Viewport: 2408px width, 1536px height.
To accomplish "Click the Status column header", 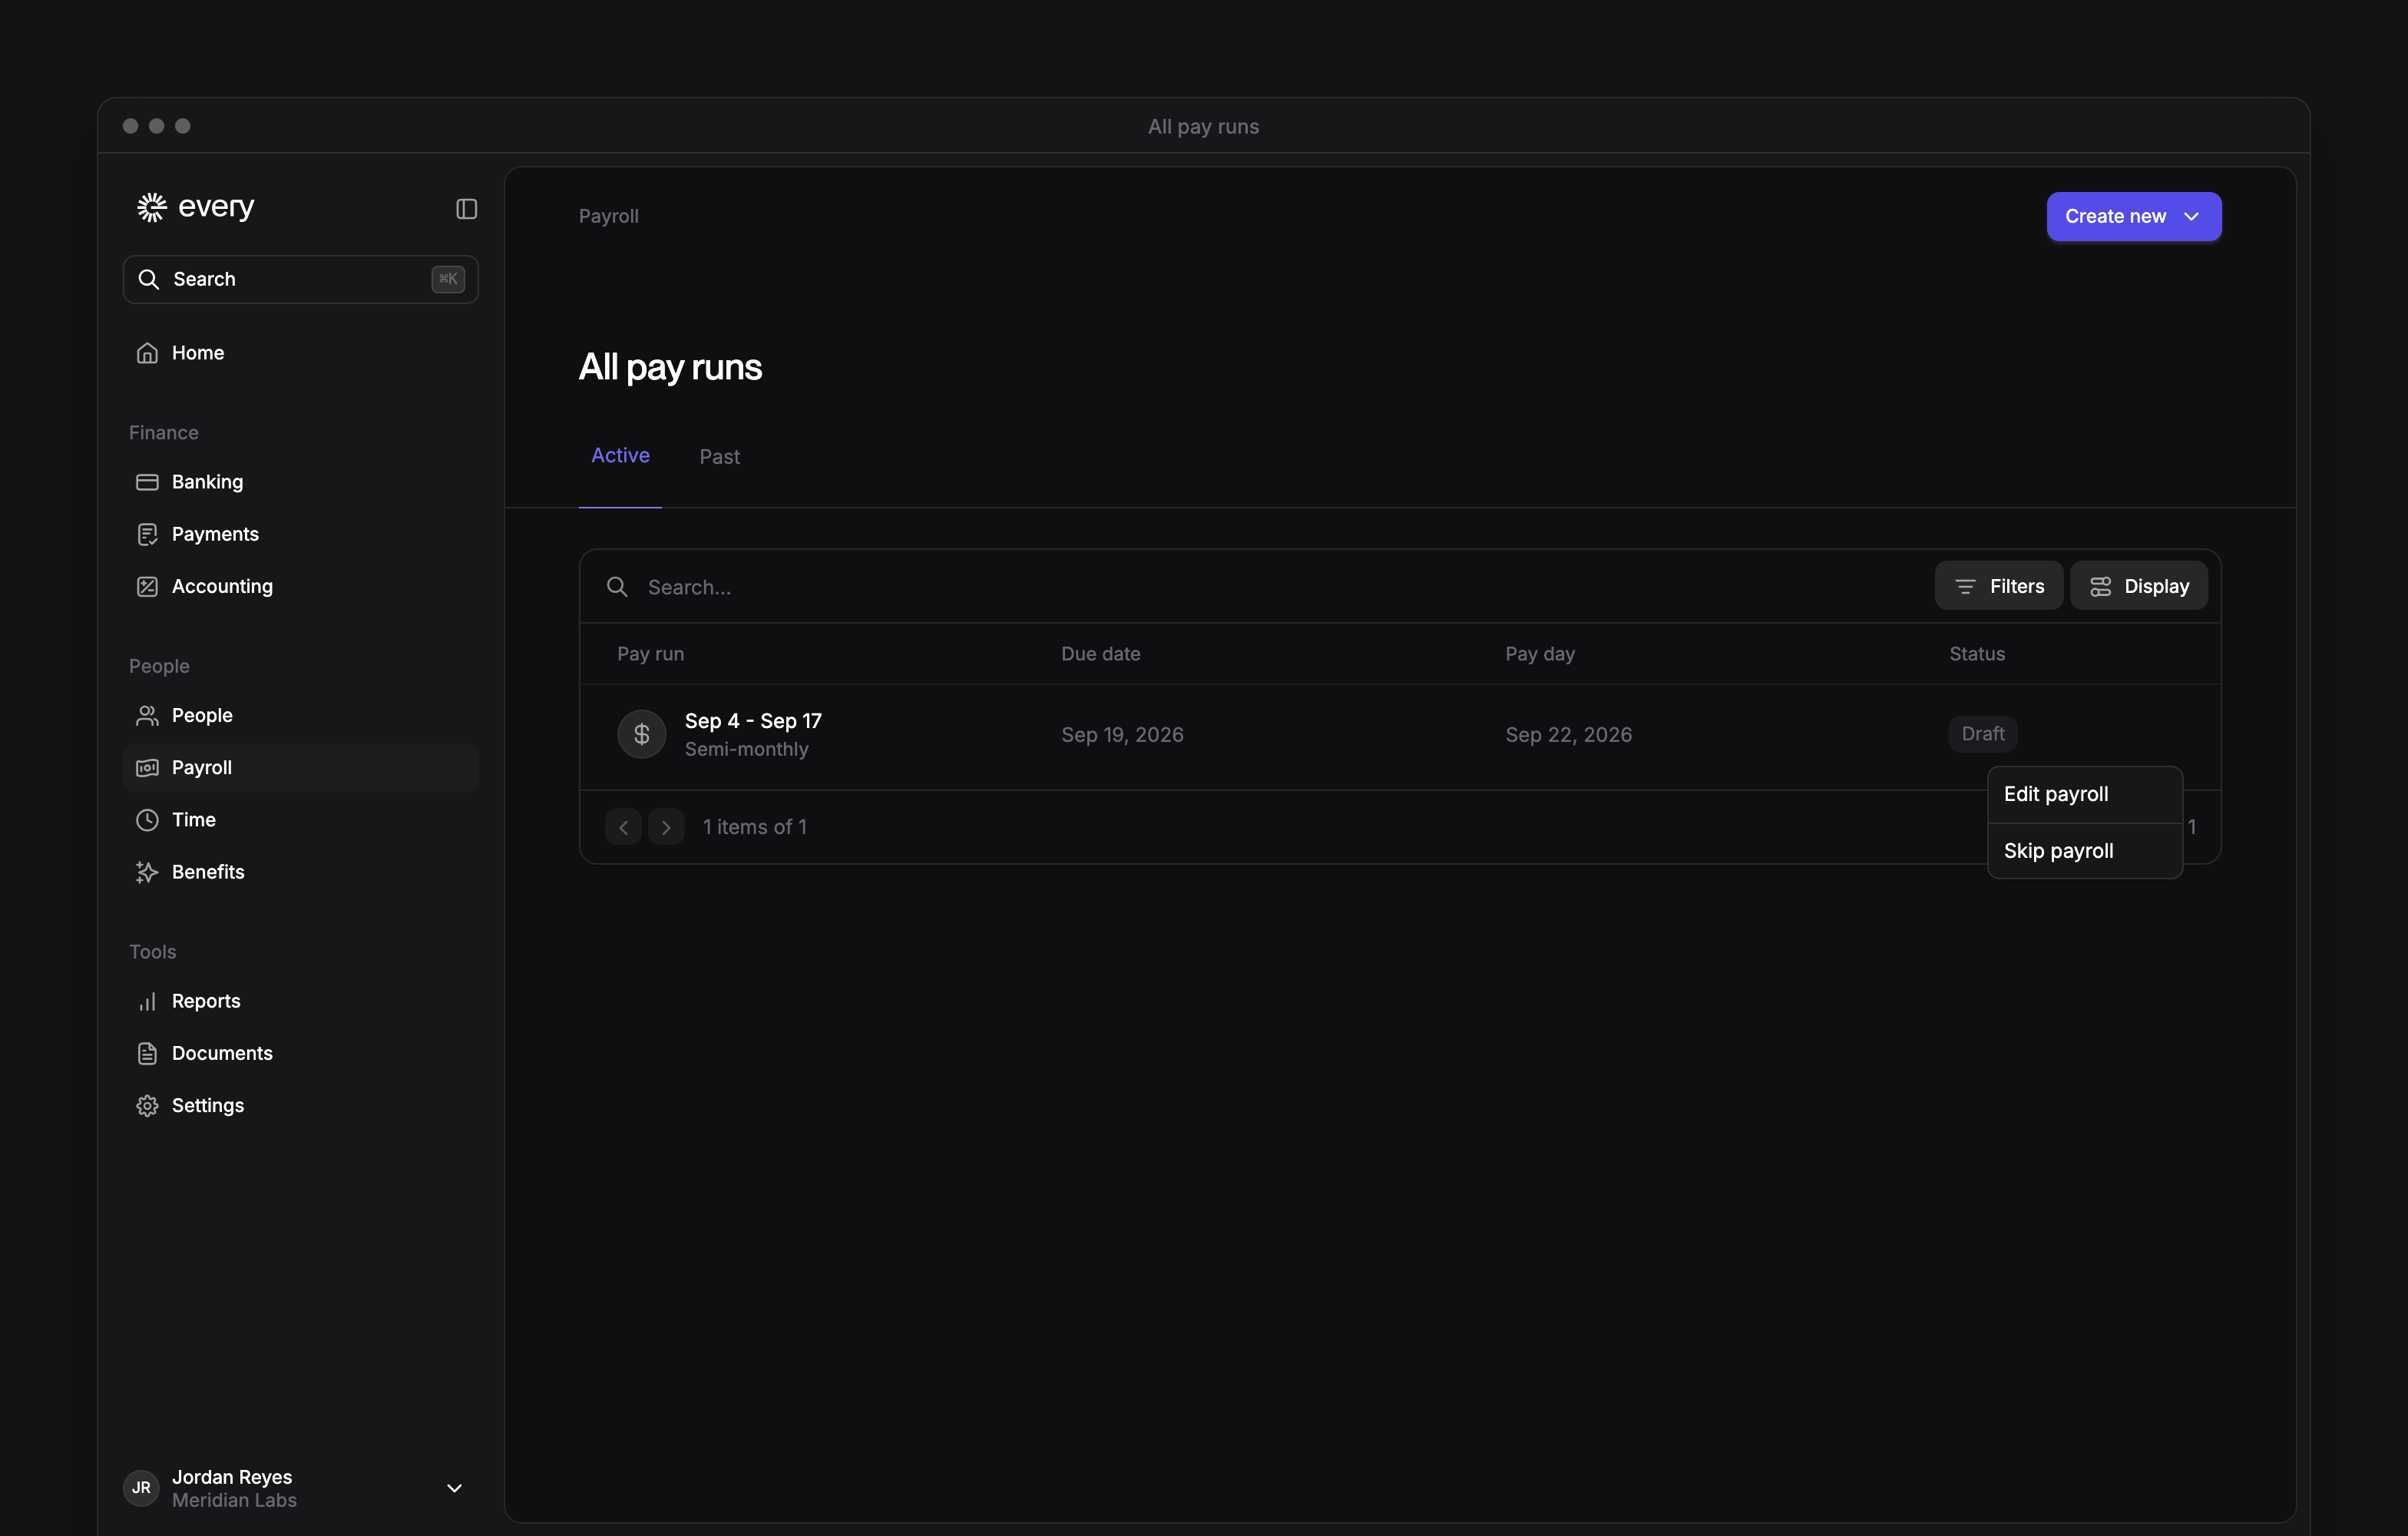I will 1976,654.
